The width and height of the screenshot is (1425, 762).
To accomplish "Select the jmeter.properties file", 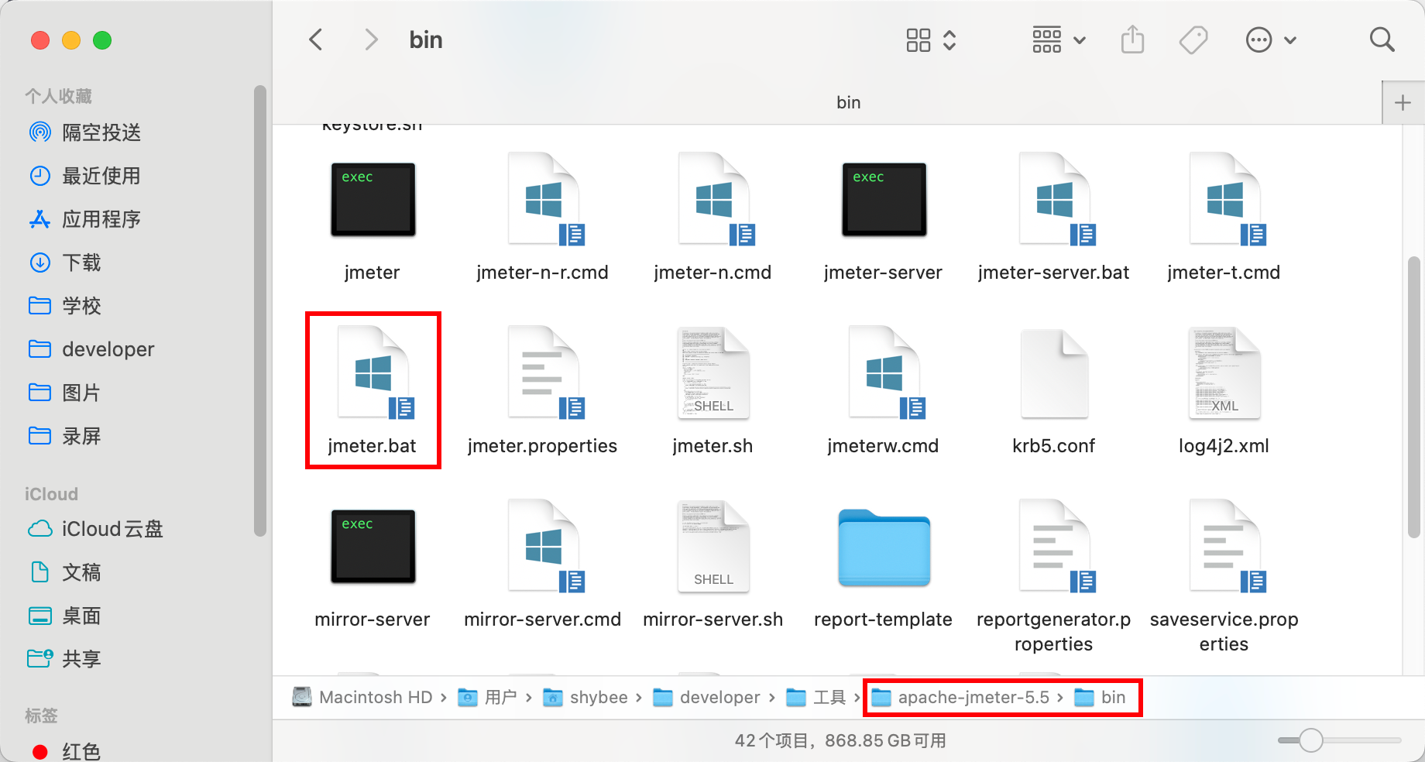I will point(542,391).
